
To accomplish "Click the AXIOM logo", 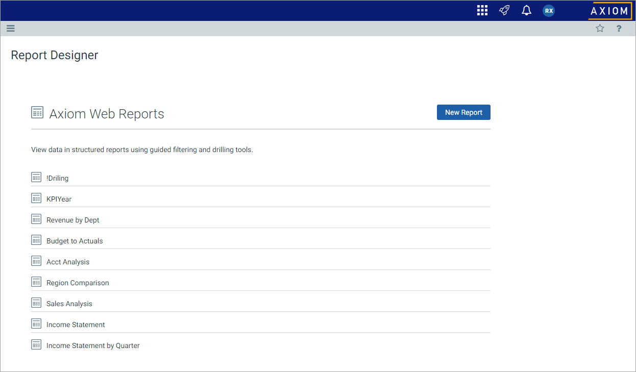I will click(610, 11).
